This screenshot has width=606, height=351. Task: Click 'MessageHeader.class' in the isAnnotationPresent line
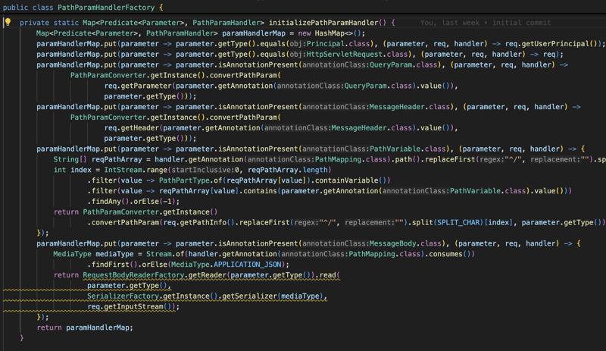[x=410, y=107]
